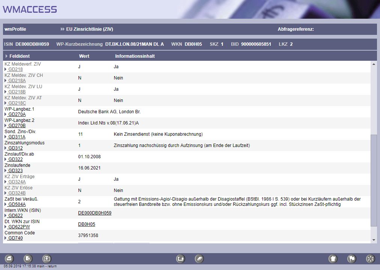Open the DB0H05 WKN link
380x270 pixels.
click(86, 224)
